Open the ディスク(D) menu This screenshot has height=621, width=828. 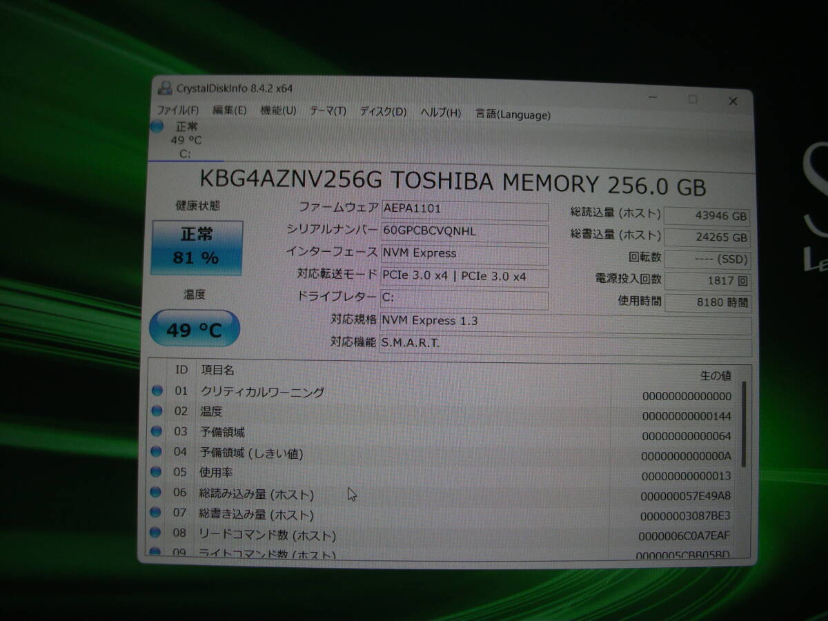click(x=383, y=112)
